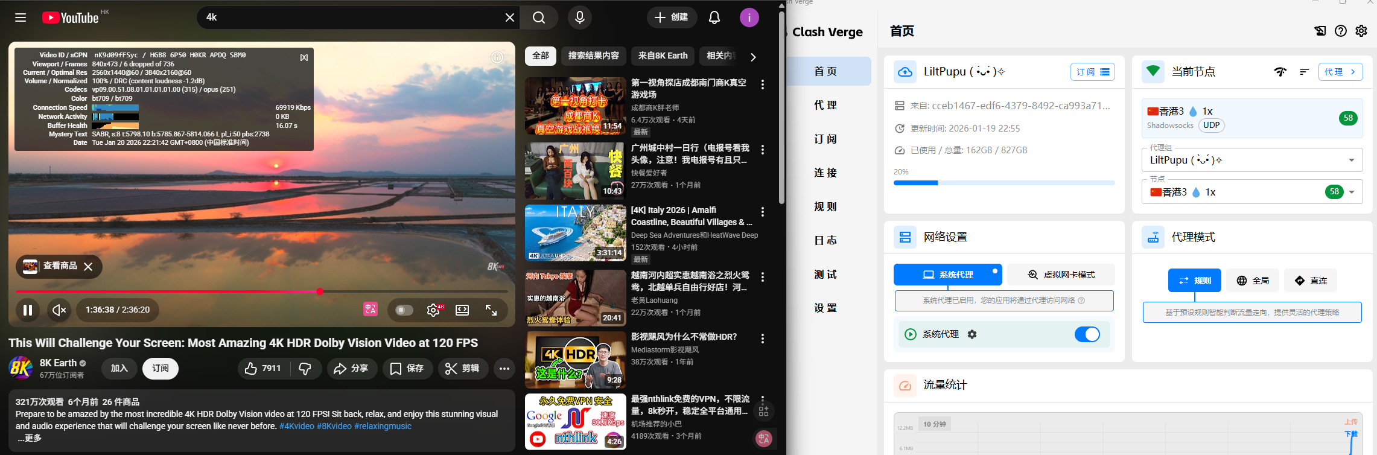The image size is (1377, 455).
Task: Select 全局 proxy mode
Action: tap(1253, 281)
